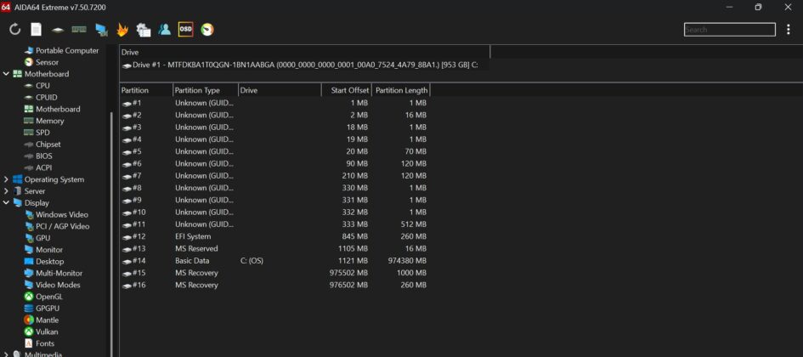The image size is (803, 357).
Task: Open the gauge SensorPanel icon
Action: (206, 29)
